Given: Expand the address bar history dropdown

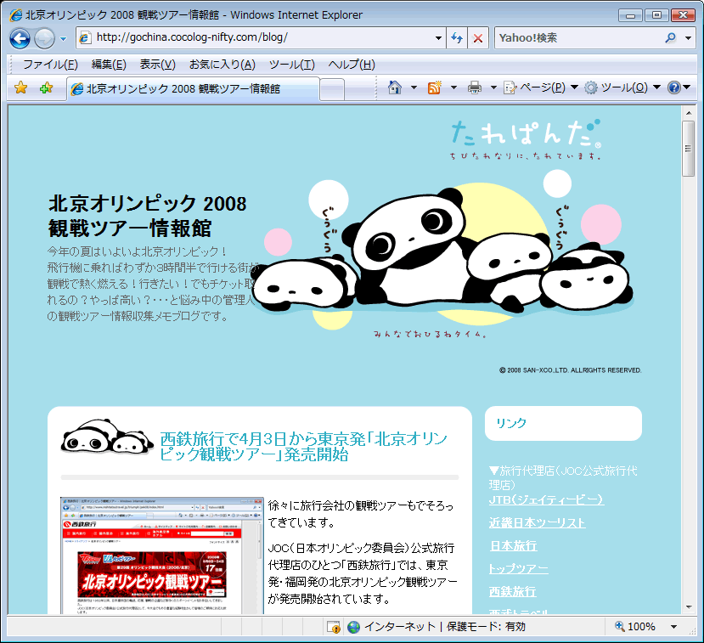Looking at the screenshot, I should [x=438, y=38].
